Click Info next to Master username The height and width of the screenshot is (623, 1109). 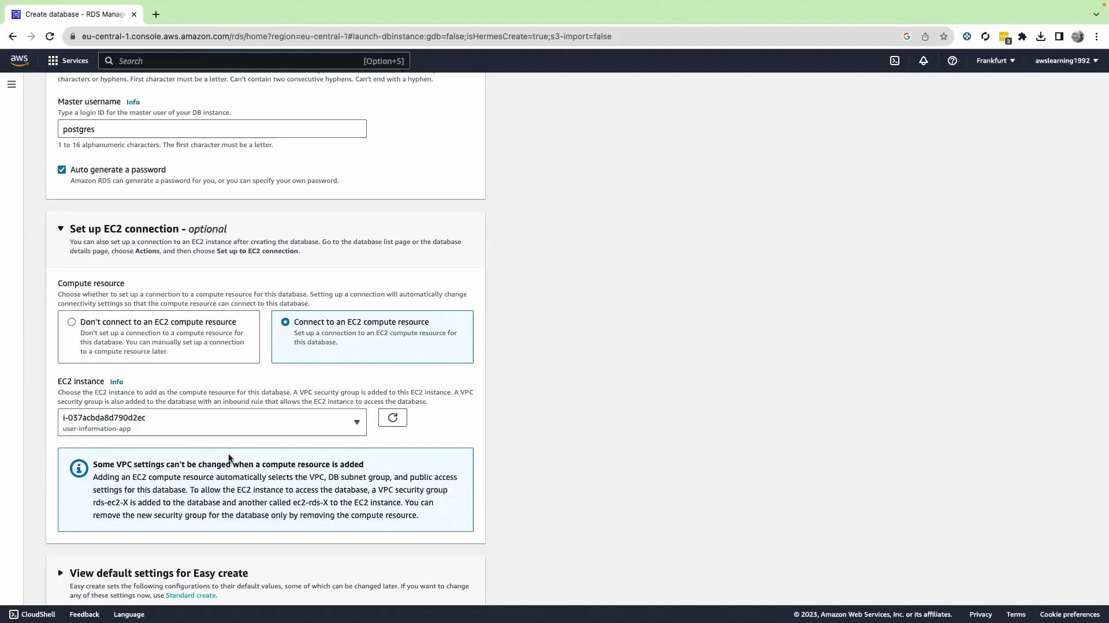click(133, 102)
